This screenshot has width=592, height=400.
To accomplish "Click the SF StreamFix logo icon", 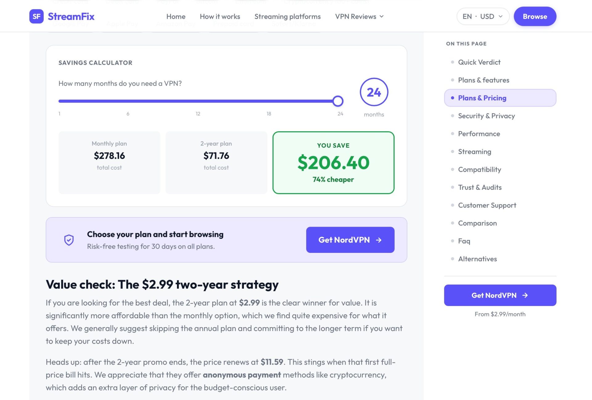I will [x=36, y=16].
